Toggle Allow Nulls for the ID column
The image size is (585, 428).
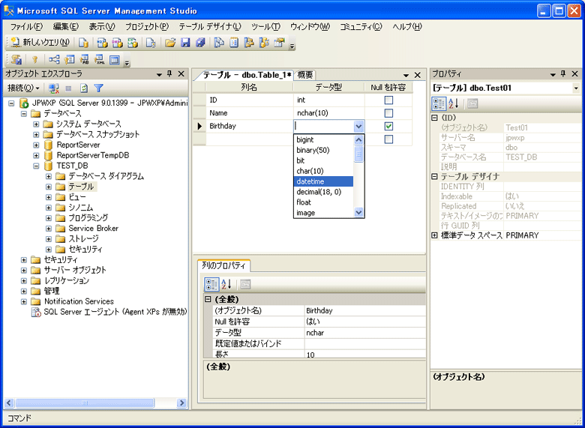[x=388, y=100]
